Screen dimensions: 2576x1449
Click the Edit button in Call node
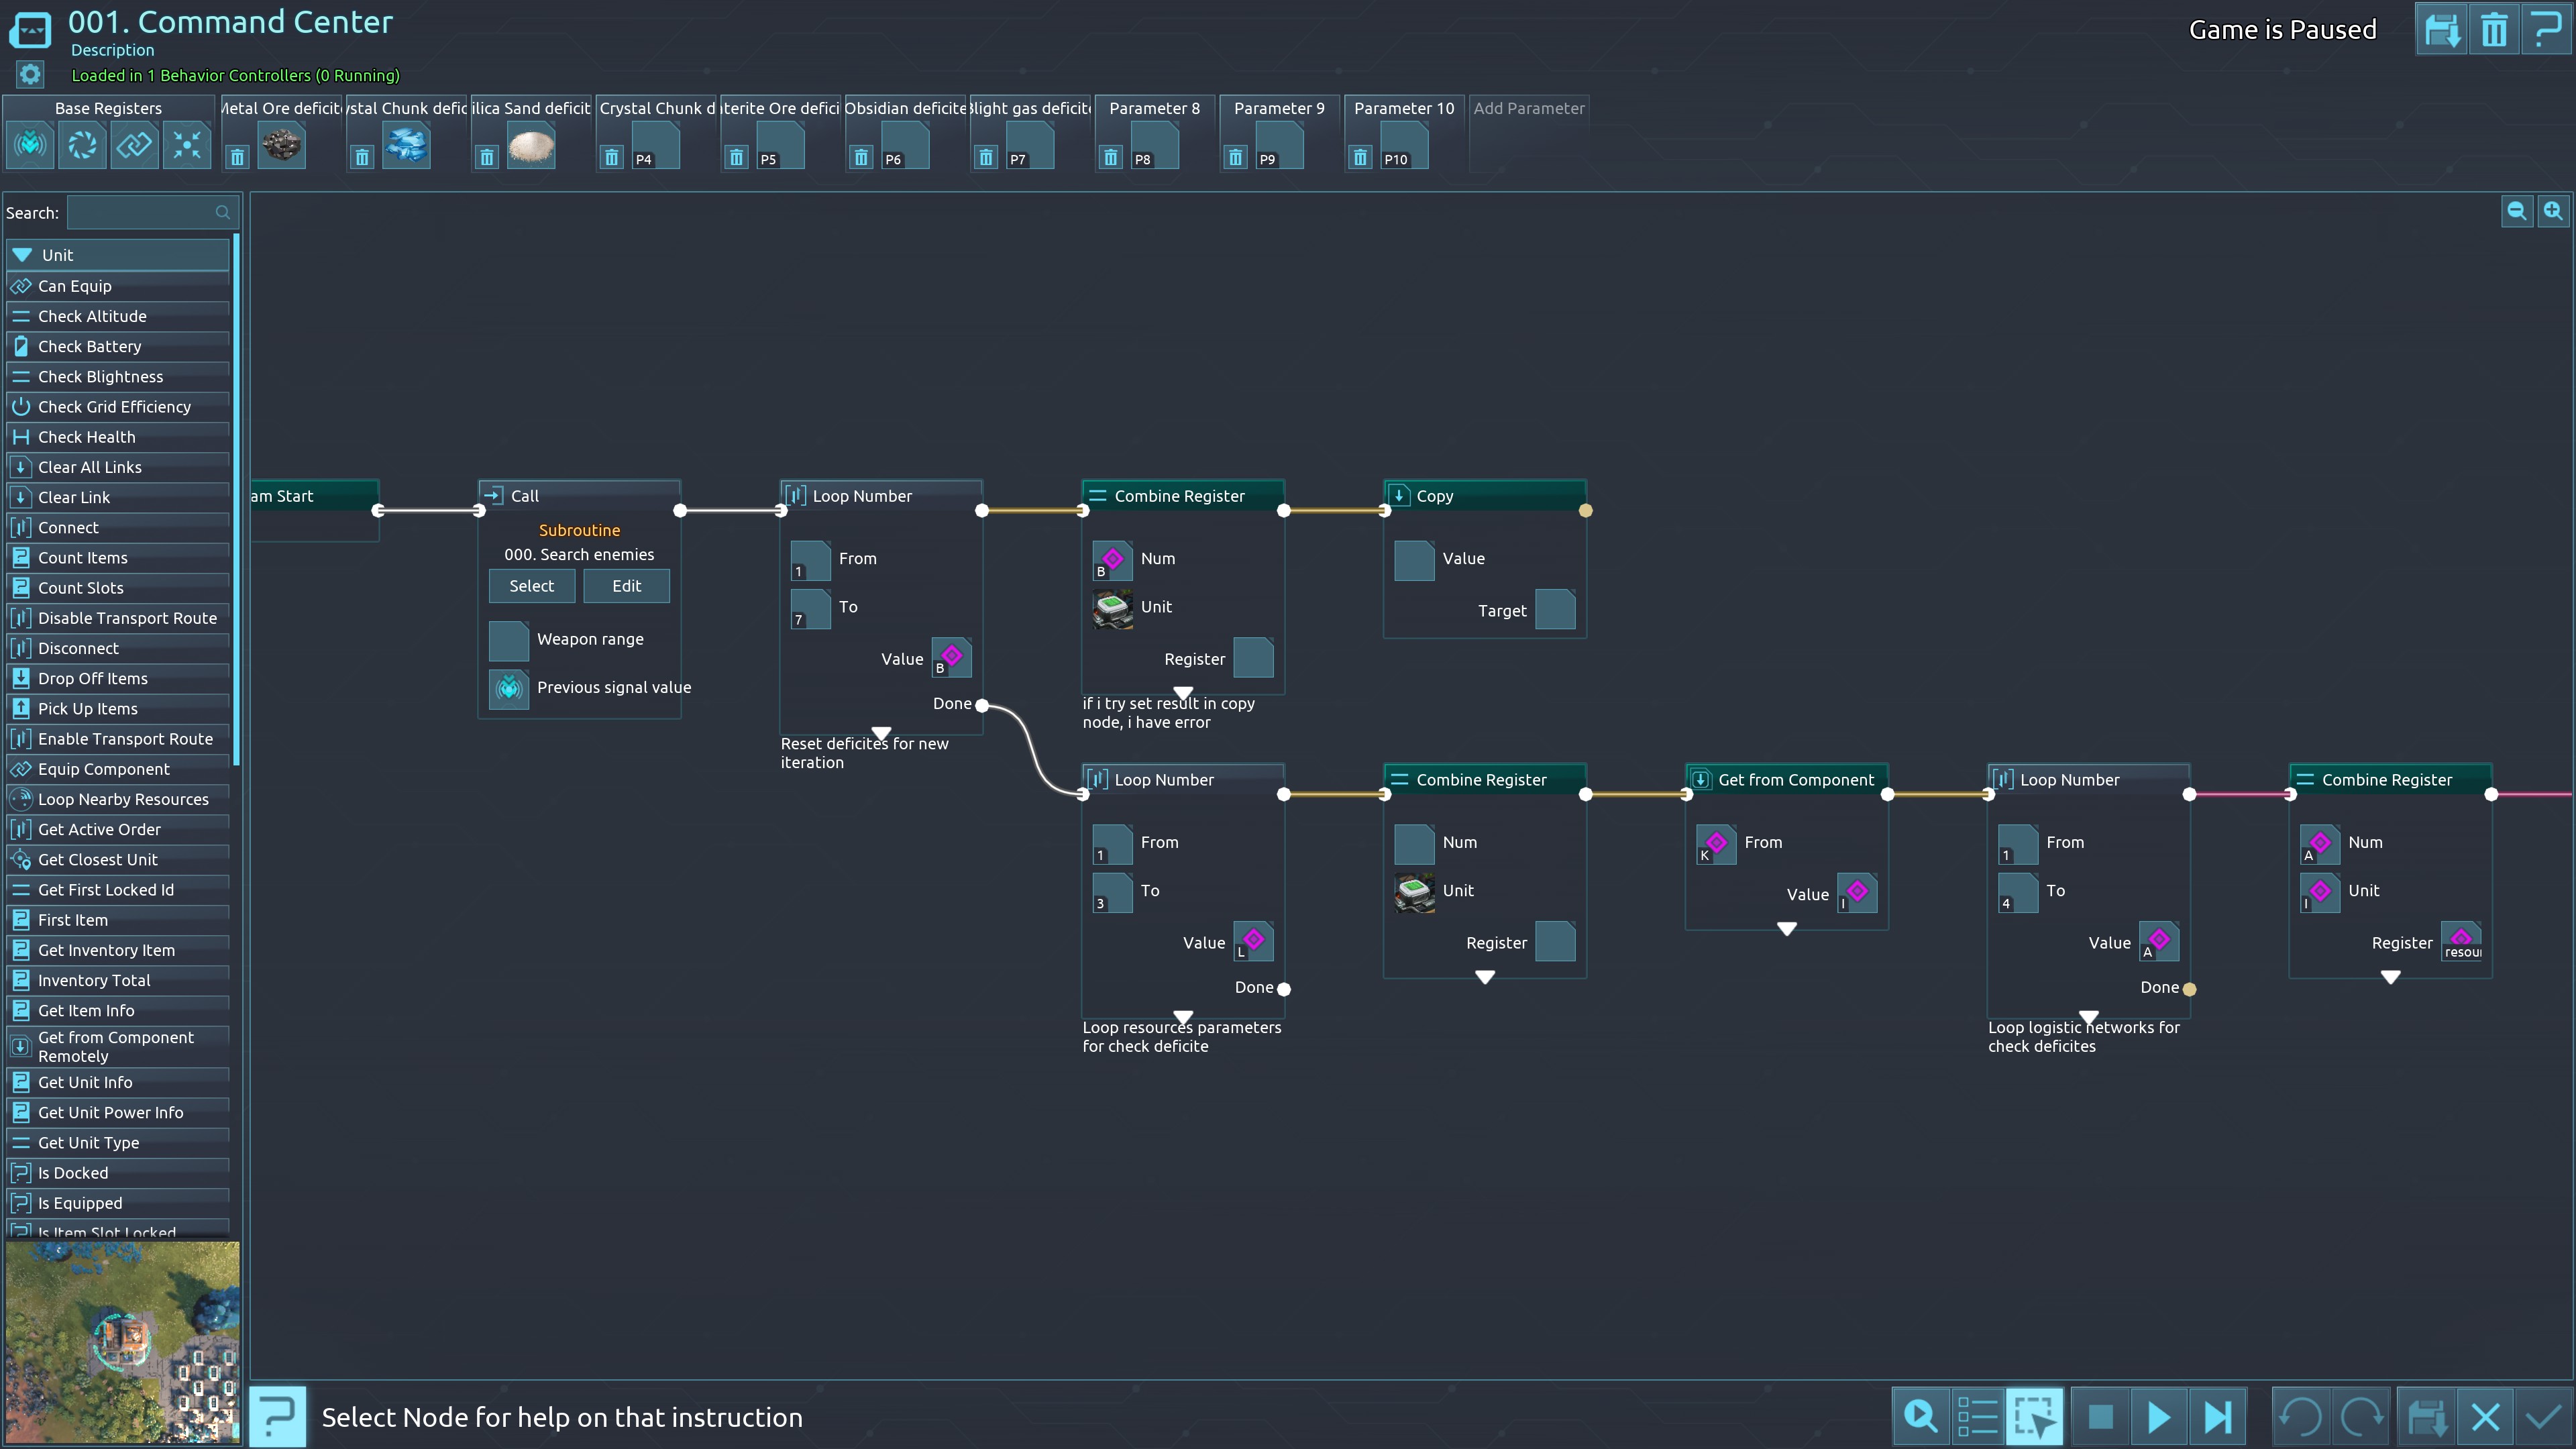pyautogui.click(x=626, y=586)
